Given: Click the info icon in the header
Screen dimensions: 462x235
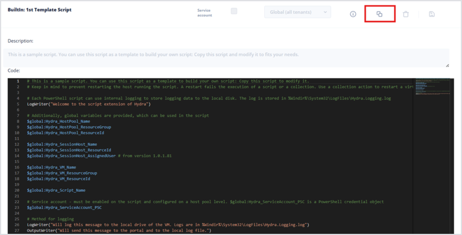Looking at the screenshot, I should coord(353,14).
